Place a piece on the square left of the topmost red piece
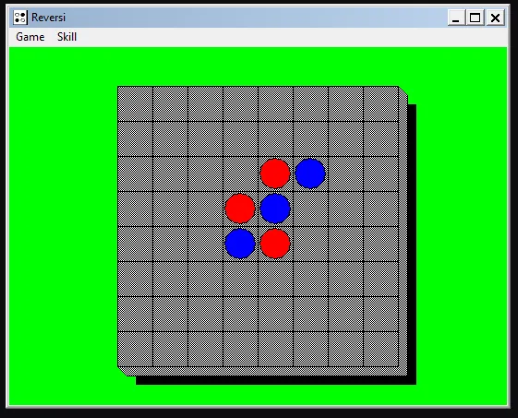Screen dimensions: 518x418 240,174
